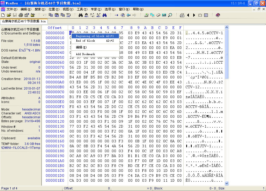This screenshot has height=191, width=266.
Task: Open the 101/010 modify data icon
Action: [69, 15]
